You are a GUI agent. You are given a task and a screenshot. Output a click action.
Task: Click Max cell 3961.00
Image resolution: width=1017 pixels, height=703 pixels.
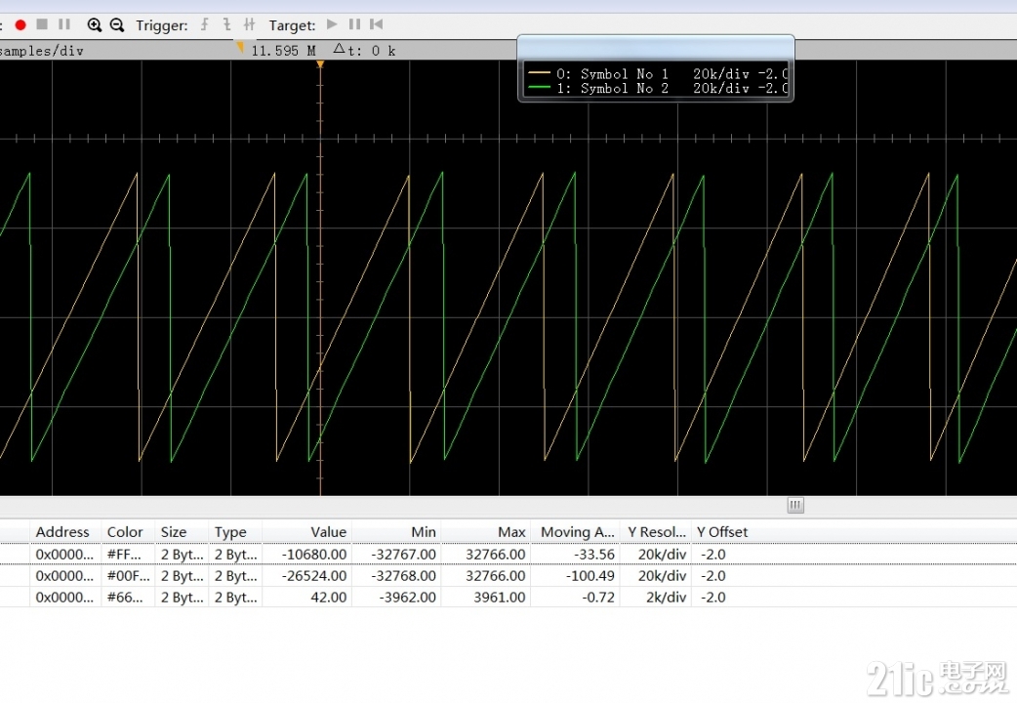point(486,598)
